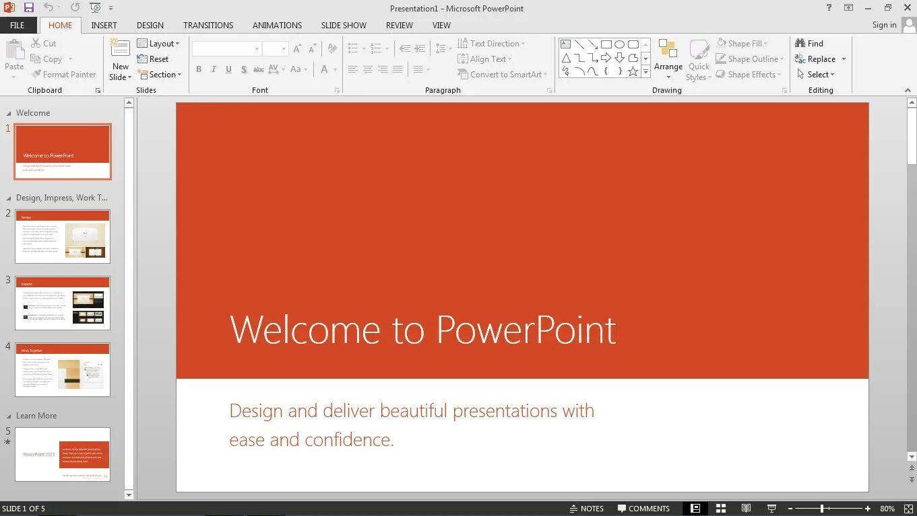Click the Shape Fill button
Image resolution: width=917 pixels, height=516 pixels.
point(741,44)
